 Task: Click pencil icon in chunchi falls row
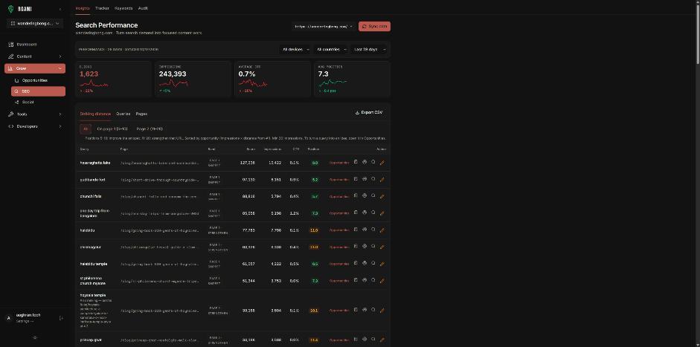click(382, 197)
